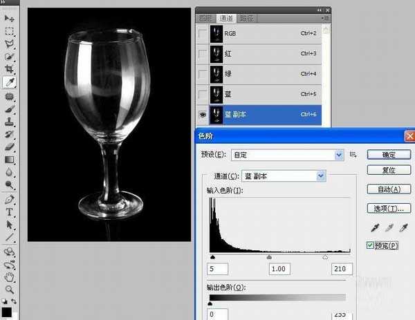
Task: Show the RGB channel visibility
Action: (202, 33)
